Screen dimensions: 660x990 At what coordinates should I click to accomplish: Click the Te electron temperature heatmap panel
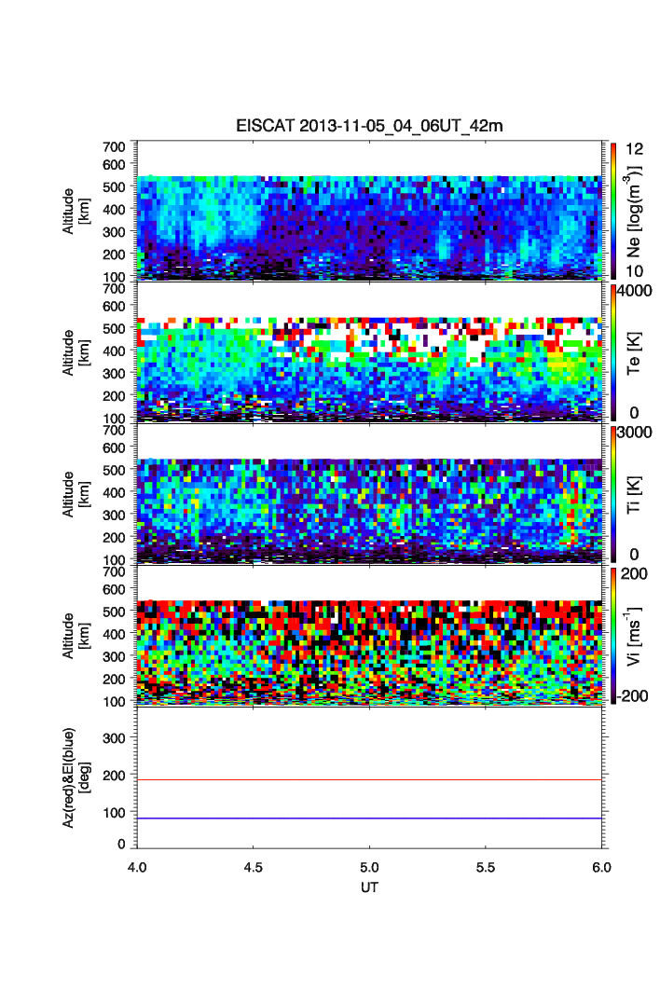(369, 351)
